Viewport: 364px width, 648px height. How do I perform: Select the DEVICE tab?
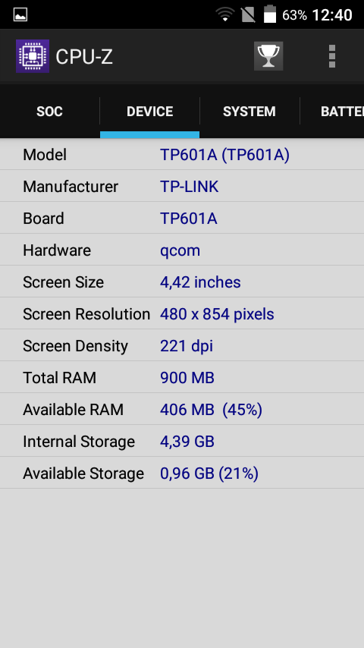click(149, 112)
